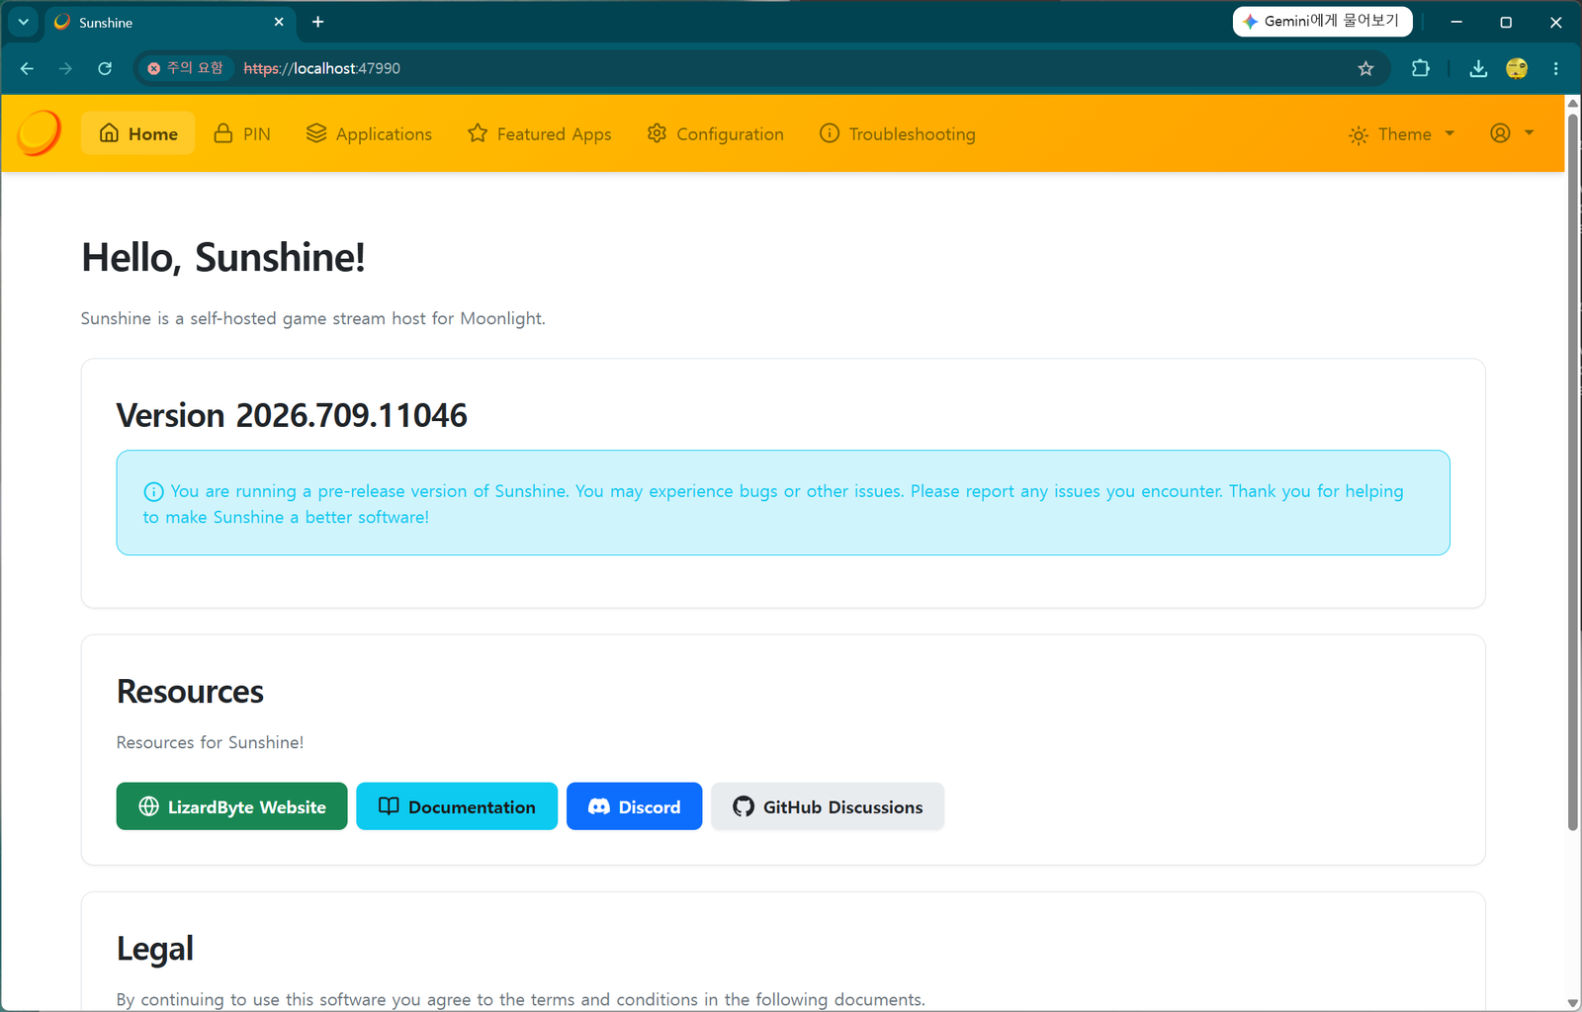Maximize the browser window
The height and width of the screenshot is (1012, 1582).
coord(1506,22)
